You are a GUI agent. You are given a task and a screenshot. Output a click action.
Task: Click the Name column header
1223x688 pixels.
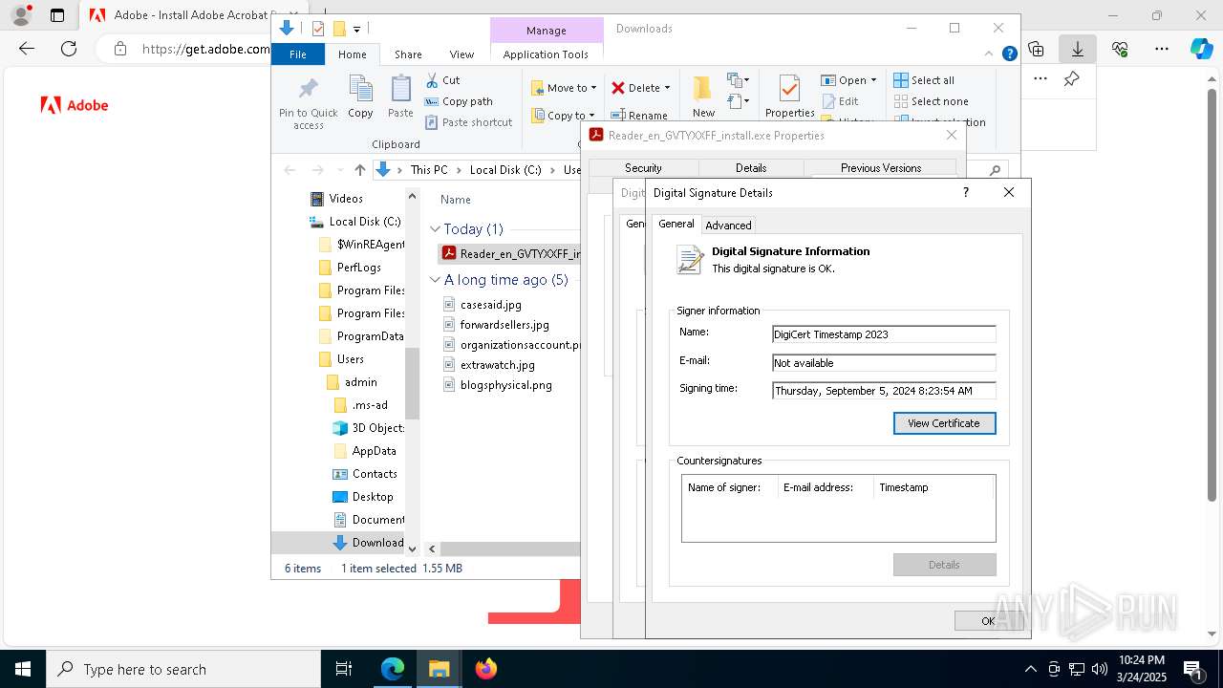click(456, 200)
